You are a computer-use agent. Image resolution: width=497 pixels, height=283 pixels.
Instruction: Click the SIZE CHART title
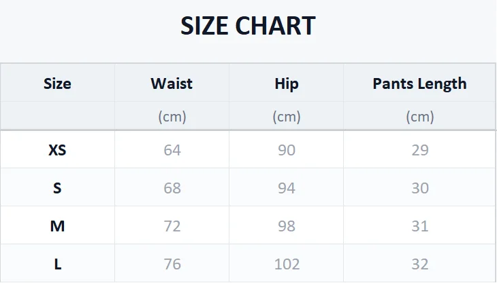click(x=248, y=26)
